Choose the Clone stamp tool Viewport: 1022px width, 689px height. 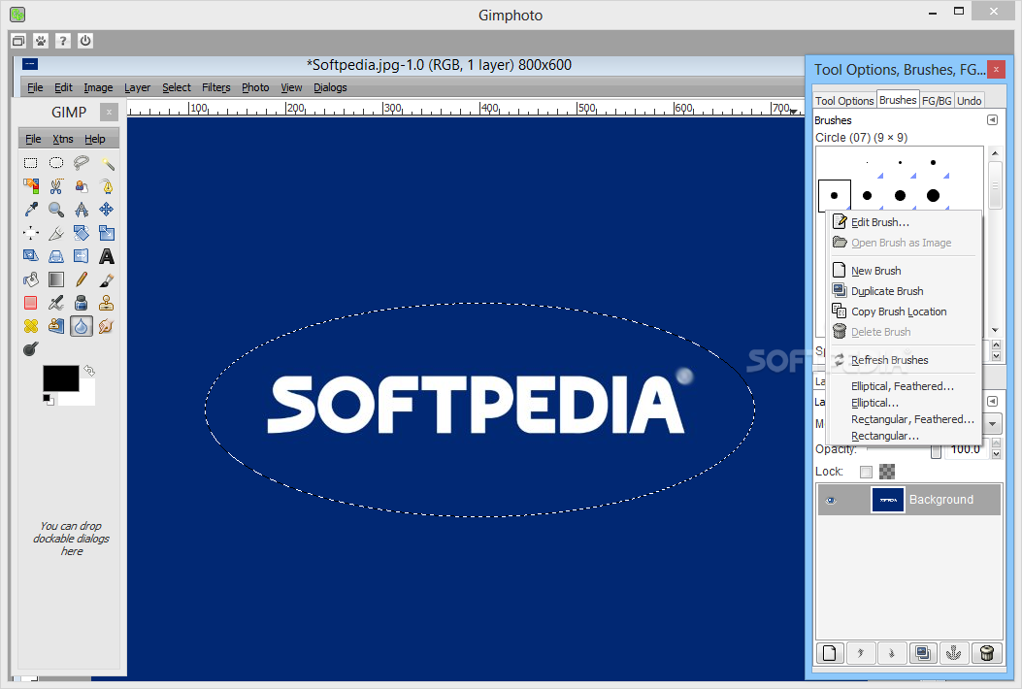[x=107, y=303]
